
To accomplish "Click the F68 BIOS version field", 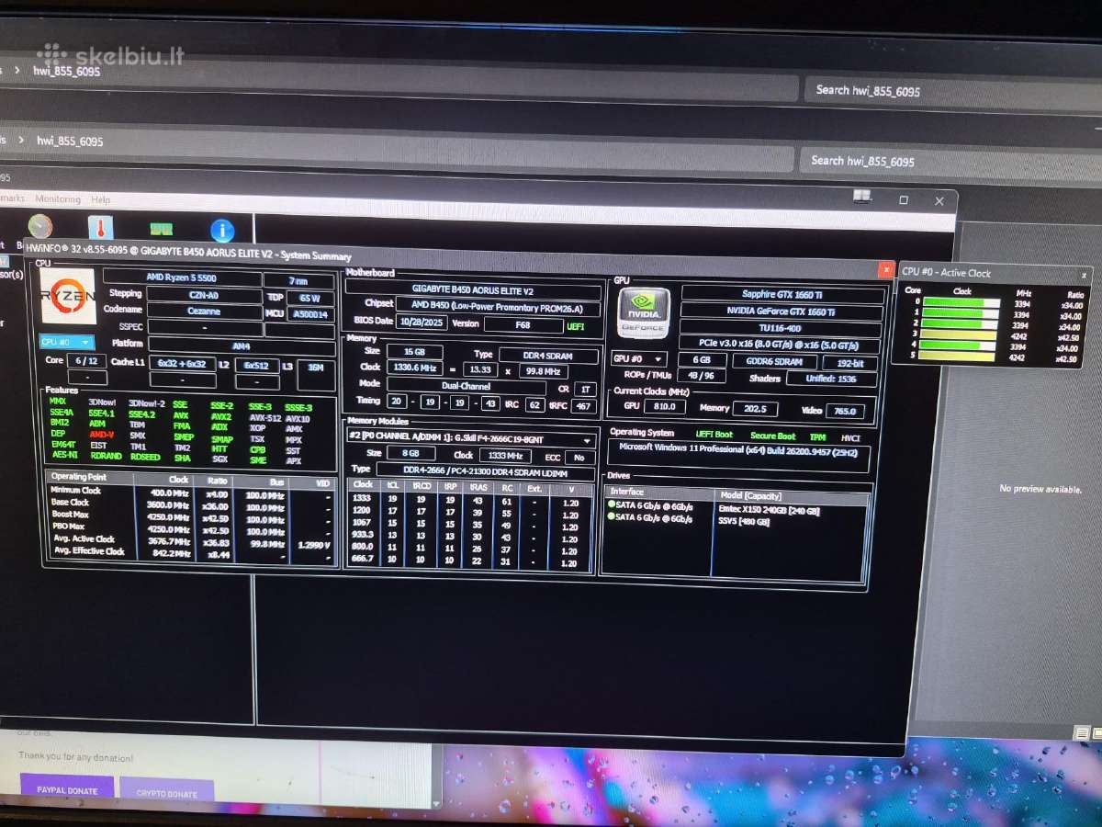I will [x=523, y=324].
